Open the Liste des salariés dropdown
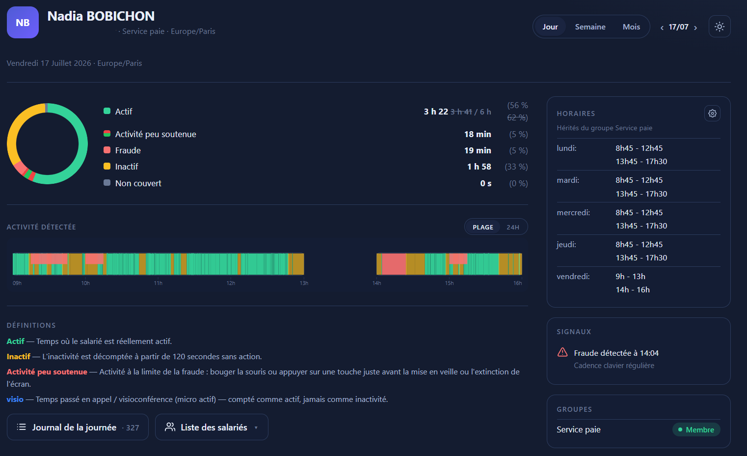 point(212,427)
